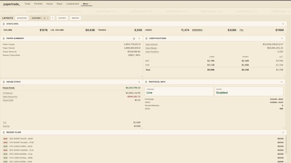
Task: Click the Open House PnL label
Action: 10,97
